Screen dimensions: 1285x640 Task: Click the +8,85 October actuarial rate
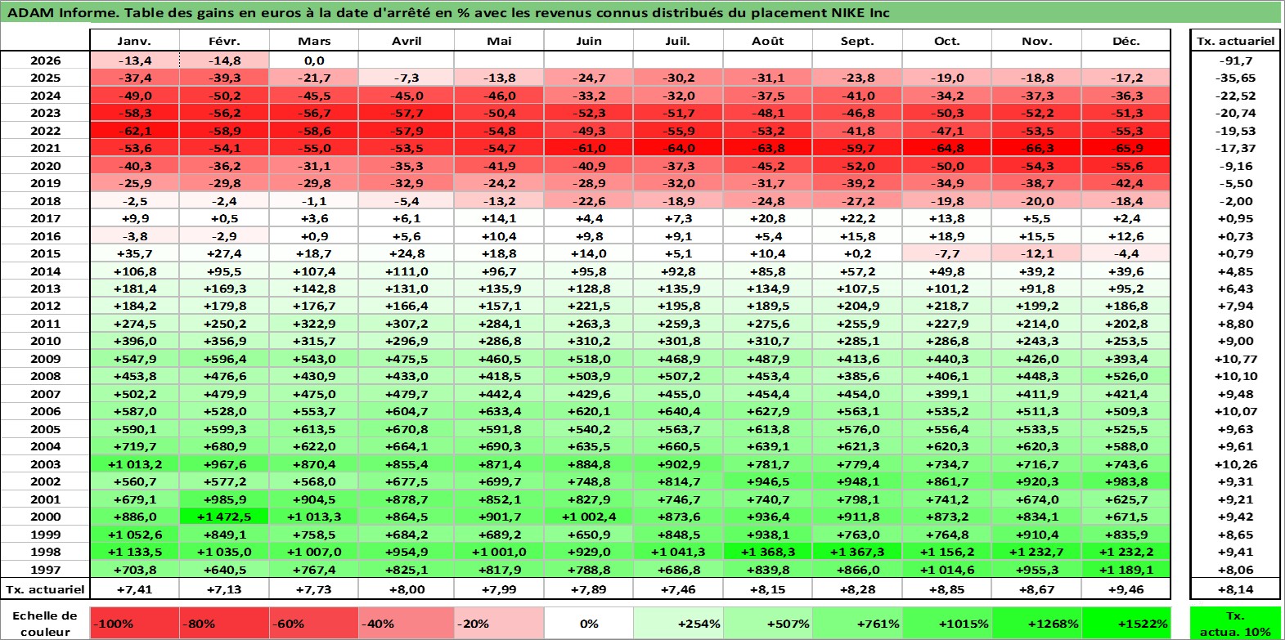click(x=947, y=589)
